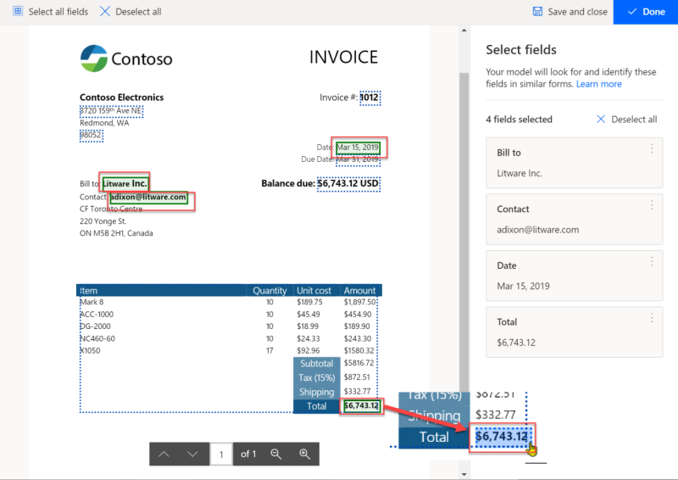The height and width of the screenshot is (480, 678).
Task: Click the $5816.72 subtotal value
Action: [x=358, y=363]
